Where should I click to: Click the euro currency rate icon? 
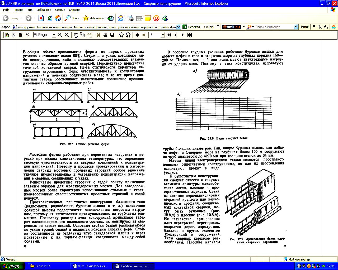point(326,27)
